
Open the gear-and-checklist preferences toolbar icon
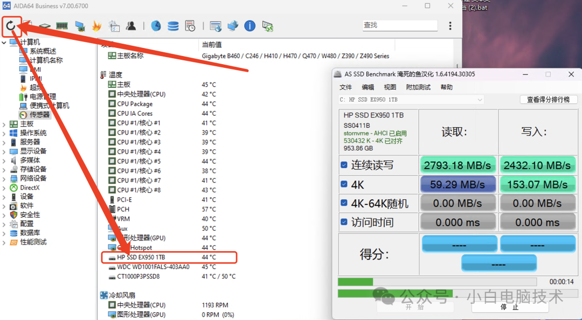click(114, 26)
